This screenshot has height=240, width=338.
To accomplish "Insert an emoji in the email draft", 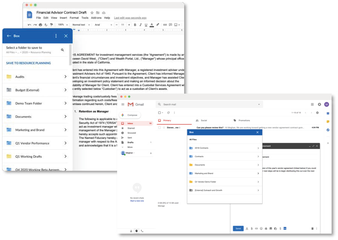I will click(261, 228).
